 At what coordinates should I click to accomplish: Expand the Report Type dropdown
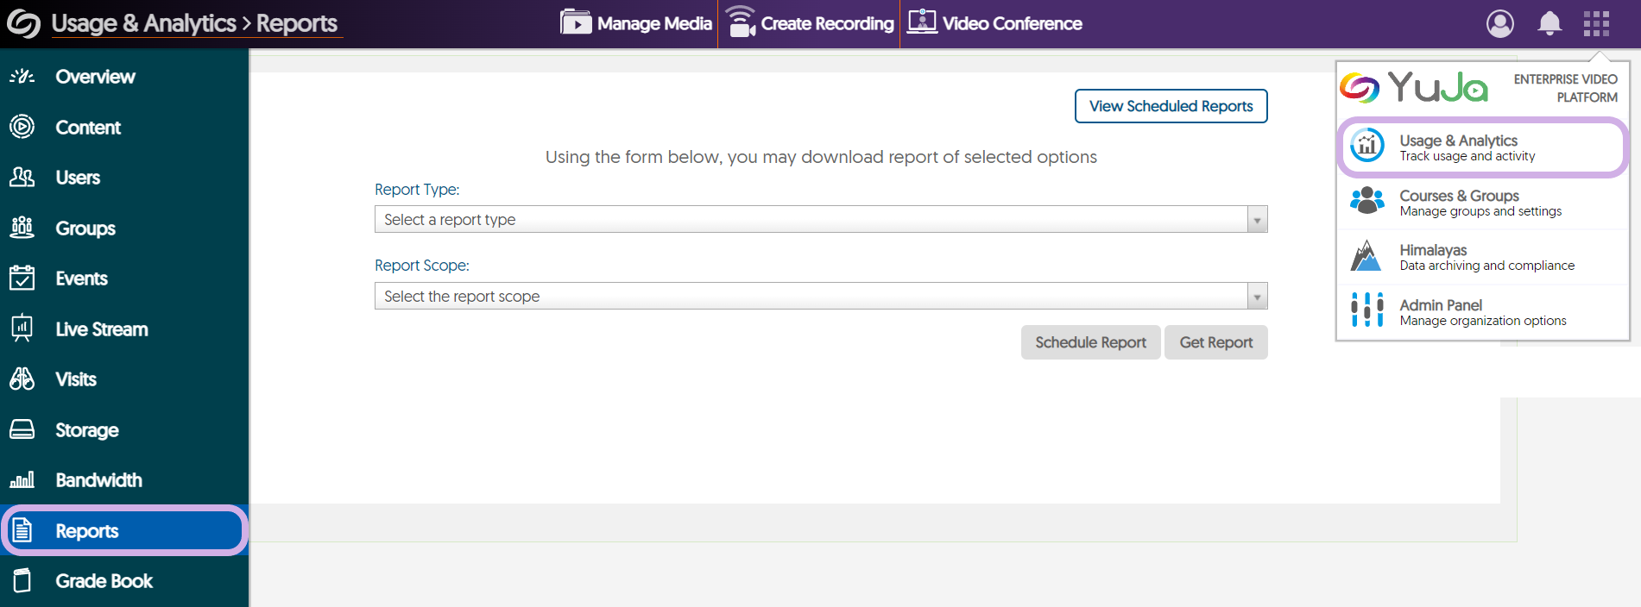(821, 219)
